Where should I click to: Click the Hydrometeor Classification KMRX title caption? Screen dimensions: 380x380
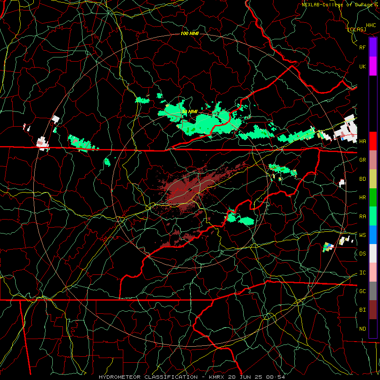pos(192,377)
